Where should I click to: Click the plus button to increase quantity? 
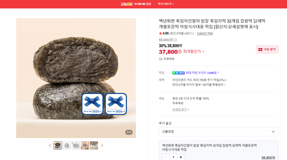pyautogui.click(x=181, y=157)
